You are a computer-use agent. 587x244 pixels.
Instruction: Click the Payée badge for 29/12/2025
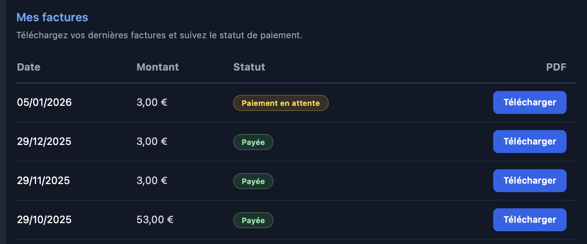tap(253, 142)
